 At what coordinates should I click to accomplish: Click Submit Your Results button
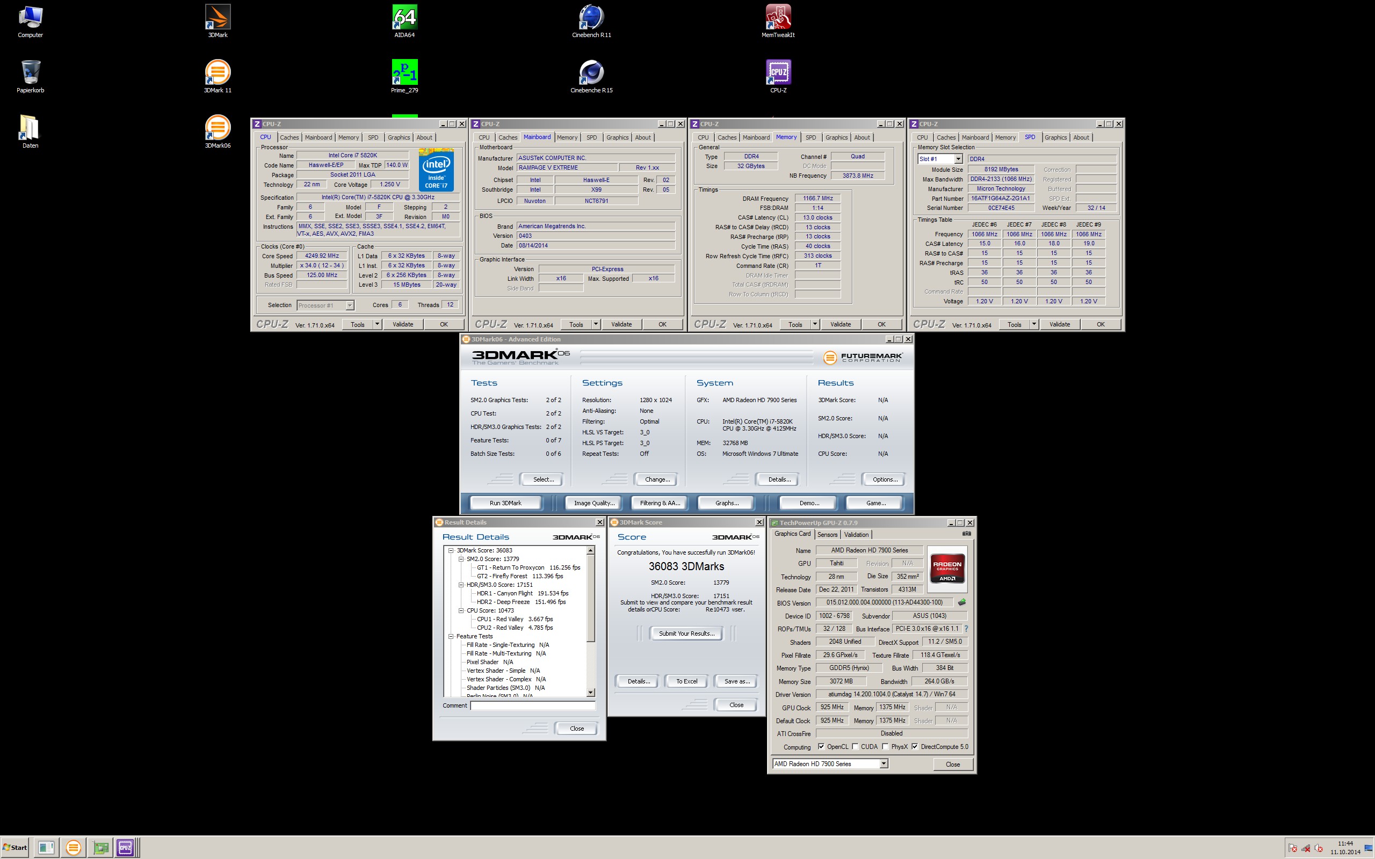click(686, 634)
